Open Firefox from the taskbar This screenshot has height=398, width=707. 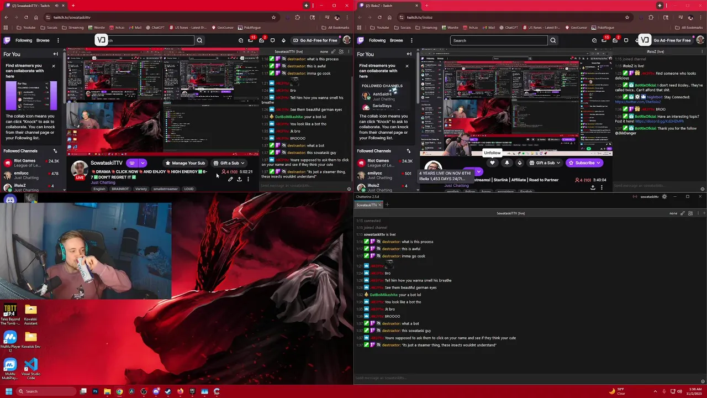180,391
